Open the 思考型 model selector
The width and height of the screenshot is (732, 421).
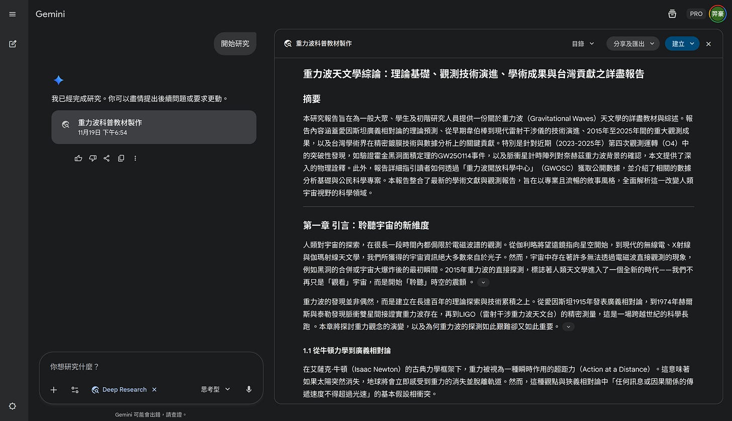click(x=216, y=389)
